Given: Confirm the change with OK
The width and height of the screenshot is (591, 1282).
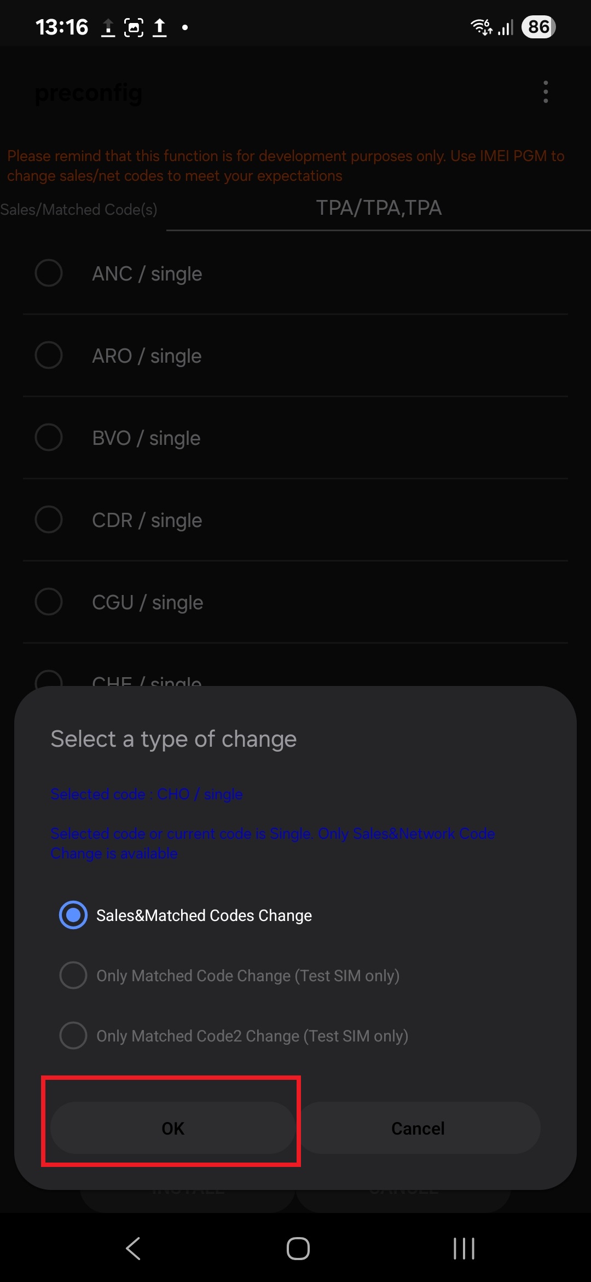Looking at the screenshot, I should [x=172, y=1128].
